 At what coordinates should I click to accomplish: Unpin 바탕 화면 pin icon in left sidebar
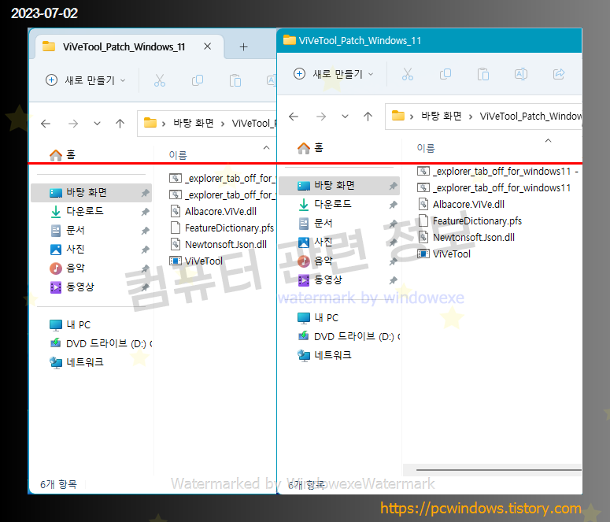pyautogui.click(x=145, y=193)
